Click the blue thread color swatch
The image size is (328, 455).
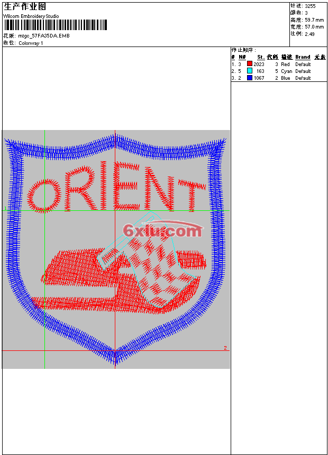[x=250, y=78]
